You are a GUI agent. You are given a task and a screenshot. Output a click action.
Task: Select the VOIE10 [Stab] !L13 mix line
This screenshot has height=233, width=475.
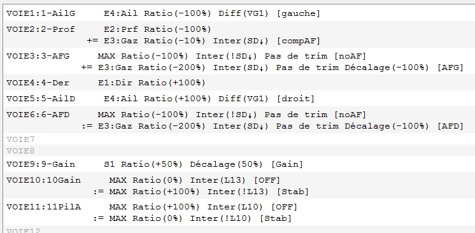(201, 192)
